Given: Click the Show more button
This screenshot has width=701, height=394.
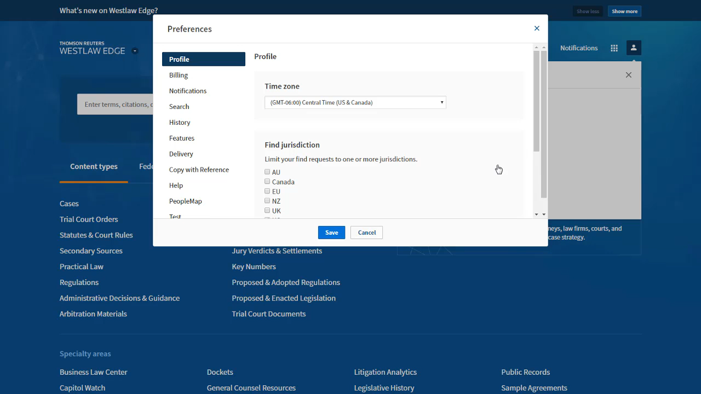Looking at the screenshot, I should pos(624,11).
